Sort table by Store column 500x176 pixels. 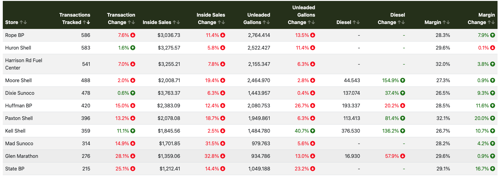tap(23, 22)
